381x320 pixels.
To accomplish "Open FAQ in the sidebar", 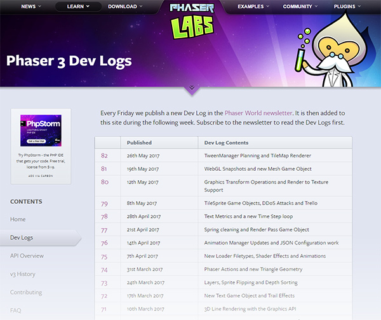I will [15, 310].
